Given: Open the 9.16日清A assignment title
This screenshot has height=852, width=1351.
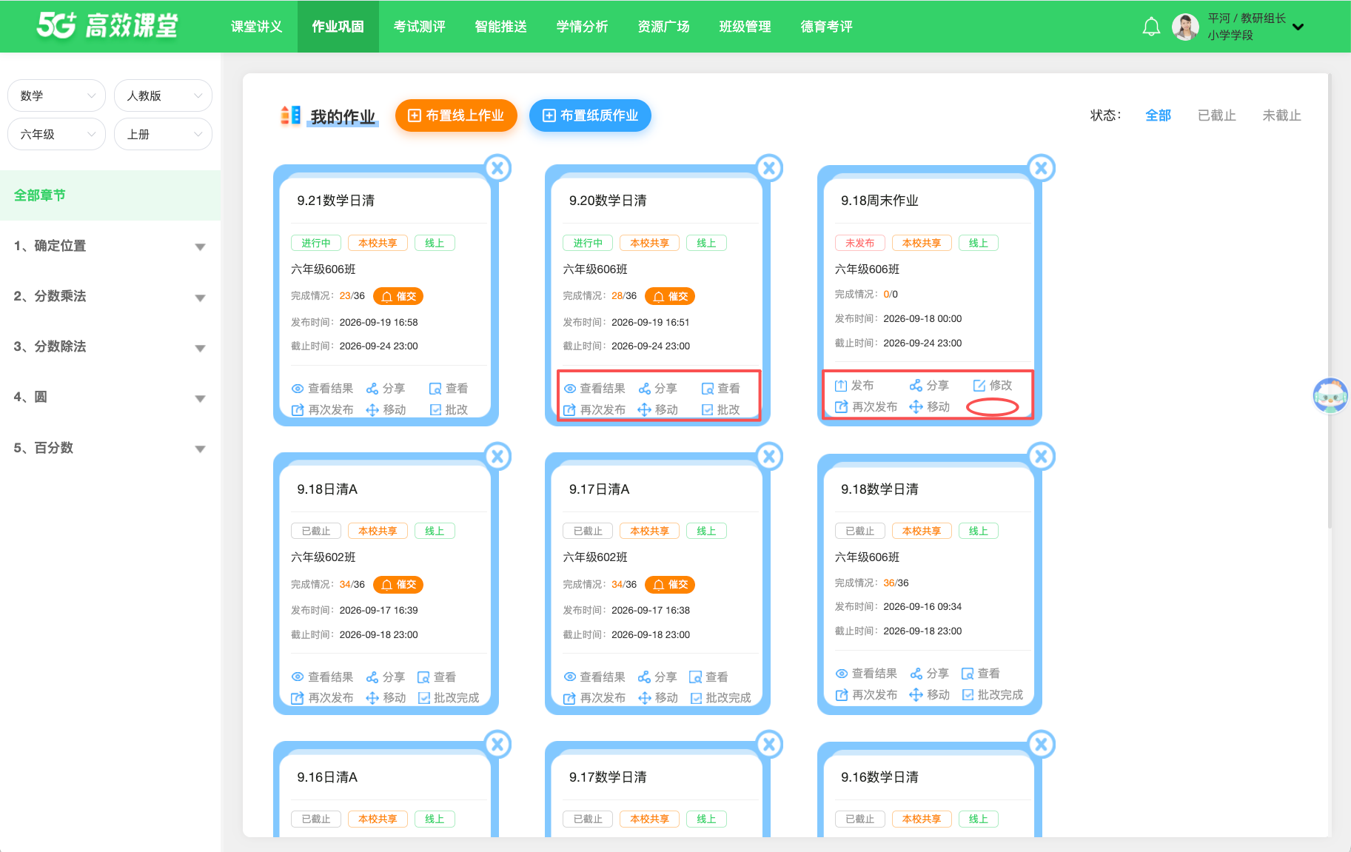Looking at the screenshot, I should [x=327, y=777].
